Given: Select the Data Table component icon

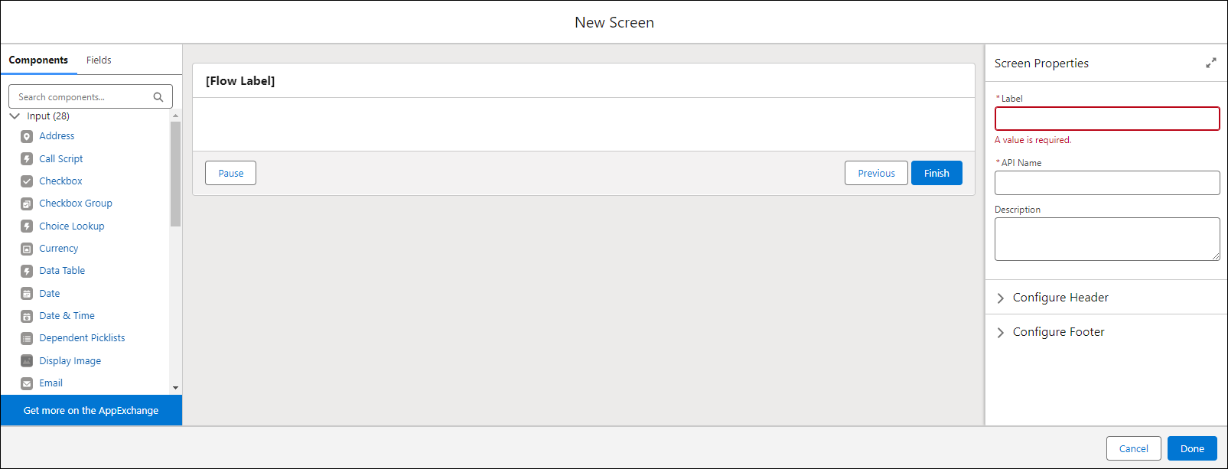Looking at the screenshot, I should [27, 271].
